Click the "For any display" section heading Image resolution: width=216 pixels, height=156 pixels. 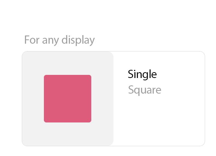point(59,40)
